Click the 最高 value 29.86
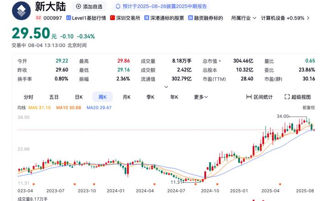This screenshot has height=201, width=320. [123, 61]
